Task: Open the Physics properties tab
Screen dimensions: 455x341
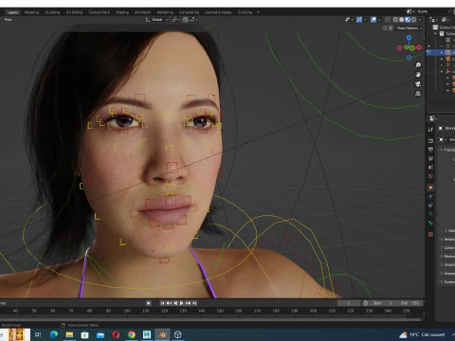Action: (430, 196)
